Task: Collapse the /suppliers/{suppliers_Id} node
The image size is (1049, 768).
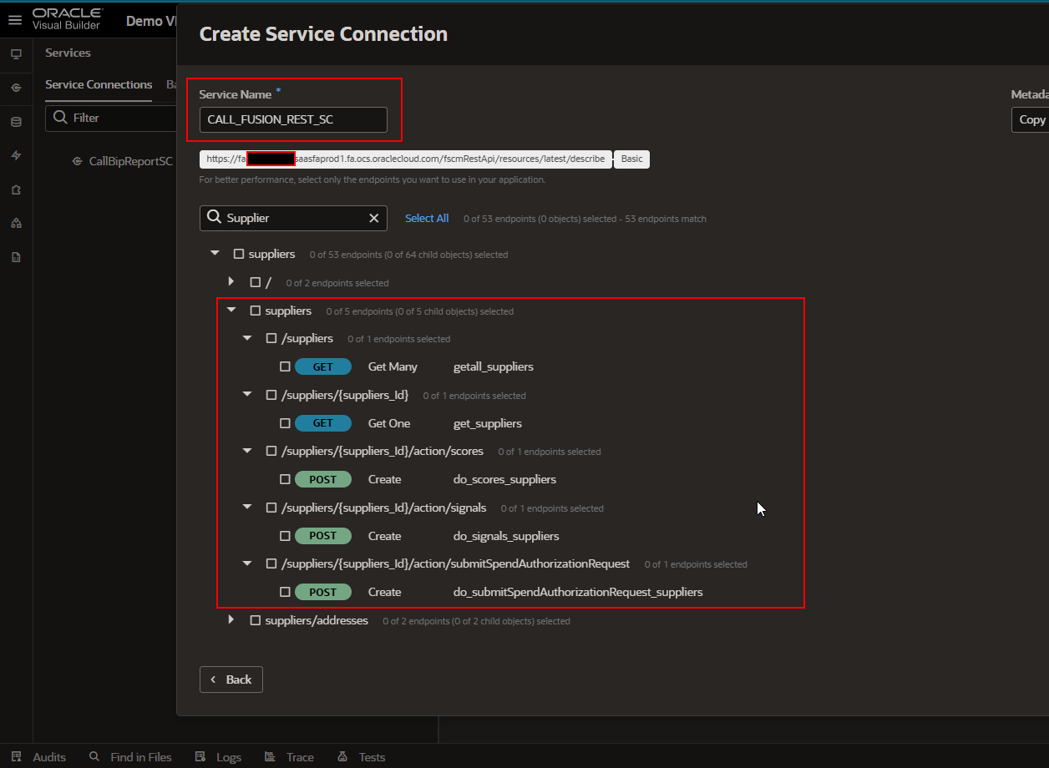Action: point(247,394)
